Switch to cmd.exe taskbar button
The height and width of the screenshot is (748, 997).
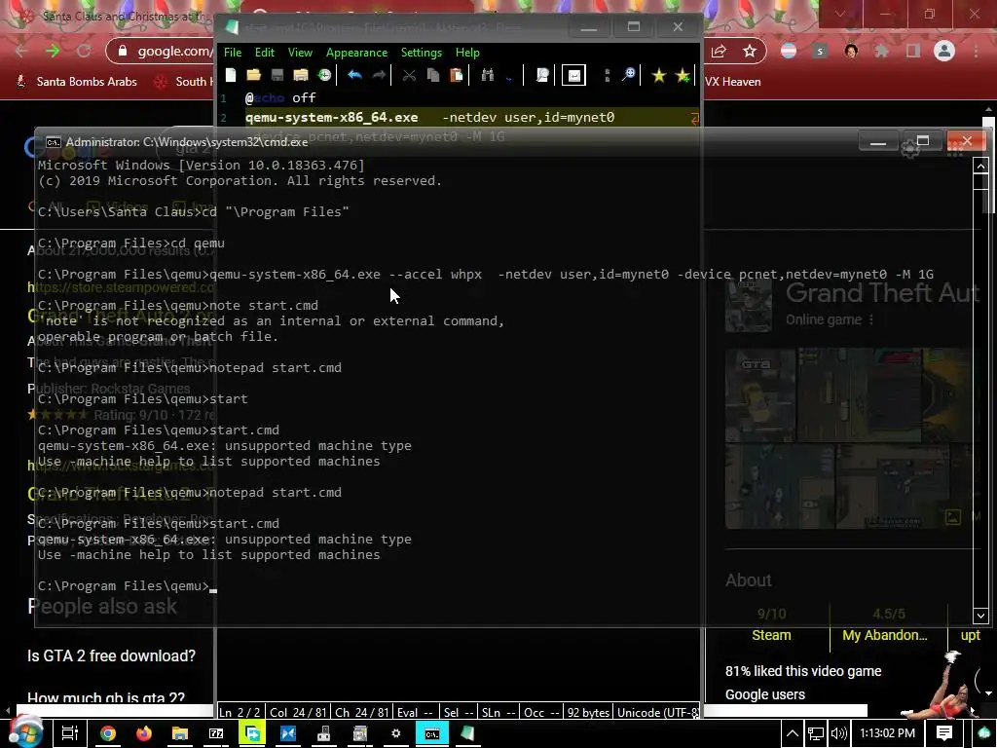coord(432,733)
